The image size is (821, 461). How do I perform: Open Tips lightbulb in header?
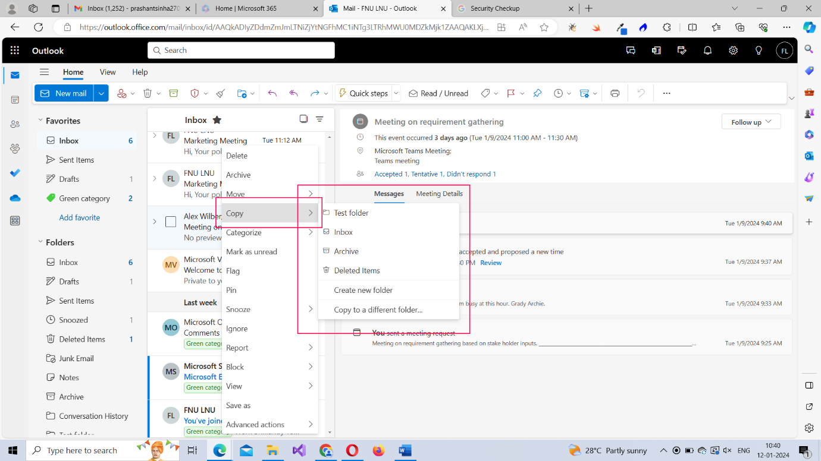point(759,50)
